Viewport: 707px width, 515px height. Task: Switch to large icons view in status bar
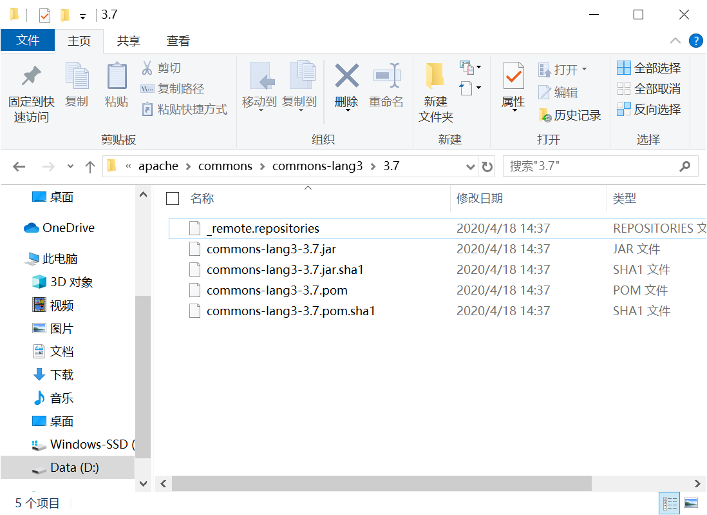click(690, 503)
